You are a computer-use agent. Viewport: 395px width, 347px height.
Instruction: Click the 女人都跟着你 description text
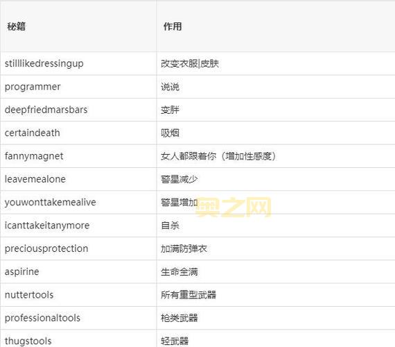point(188,156)
